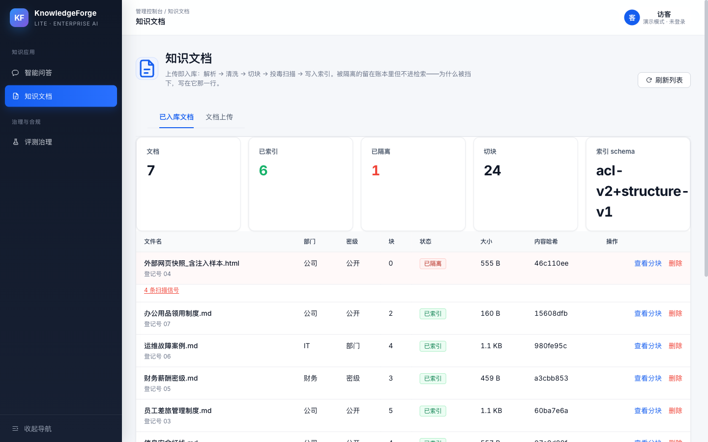Click the 文件名 column header

click(x=153, y=242)
